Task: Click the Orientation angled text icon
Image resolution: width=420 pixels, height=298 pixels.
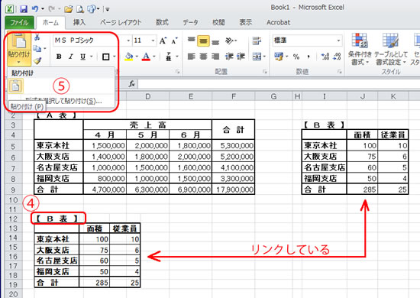Action: 230,40
